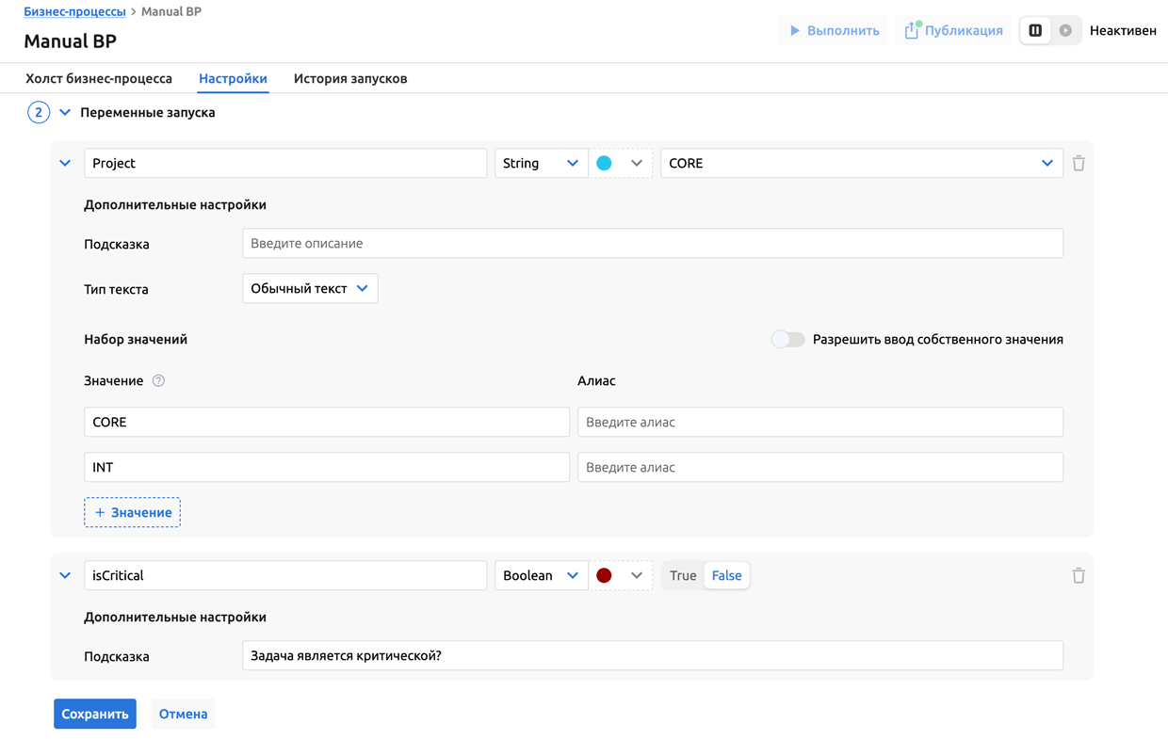Toggle Разрешить ввод собственного значения switch
Viewport: 1168px width, 739px height.
[787, 340]
